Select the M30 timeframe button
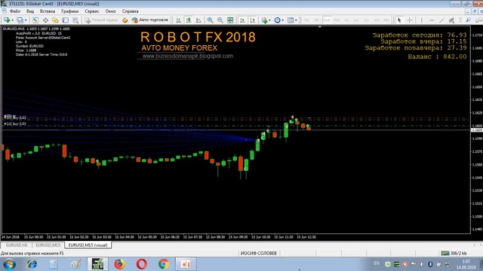 coord(337,20)
